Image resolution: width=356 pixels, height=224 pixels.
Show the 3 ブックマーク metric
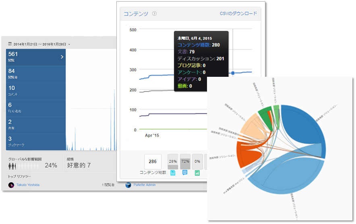(36, 142)
